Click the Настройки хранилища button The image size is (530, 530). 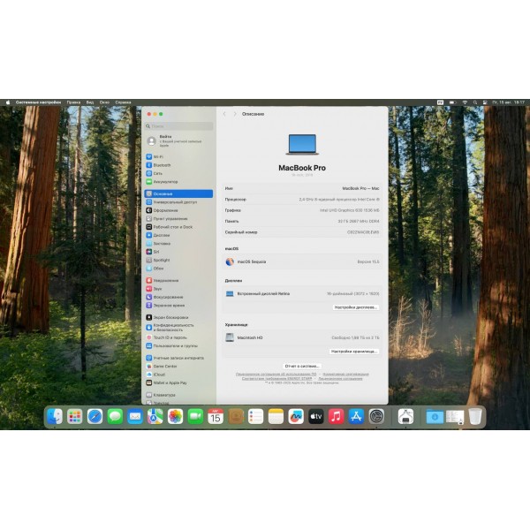(353, 352)
